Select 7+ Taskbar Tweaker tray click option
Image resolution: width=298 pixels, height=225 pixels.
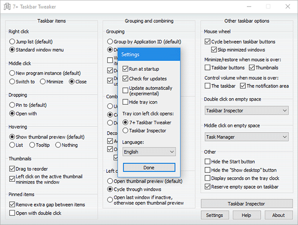(x=126, y=122)
